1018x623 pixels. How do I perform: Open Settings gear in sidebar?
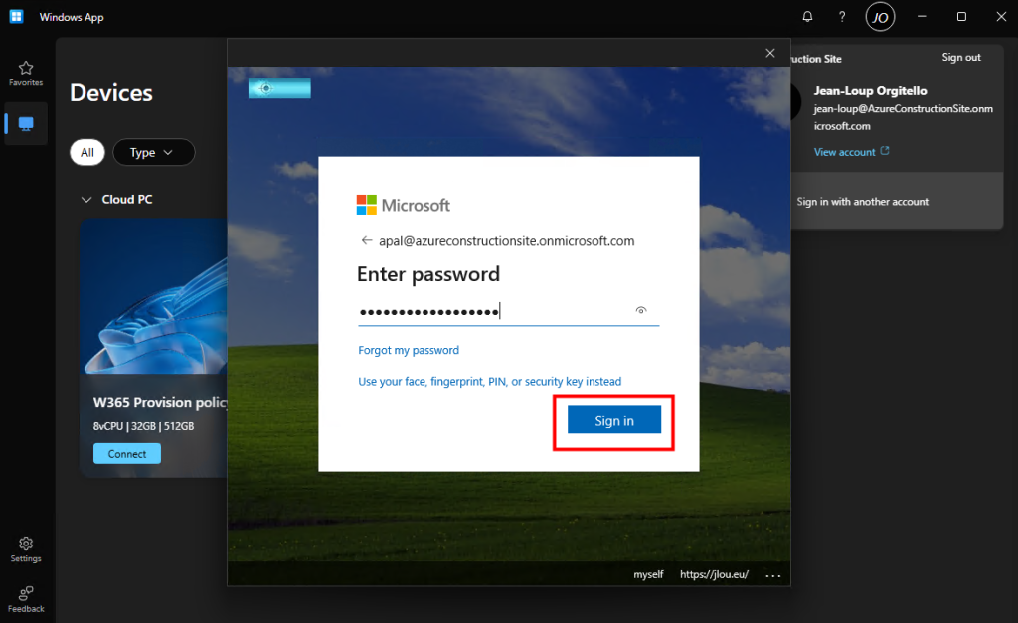26,548
